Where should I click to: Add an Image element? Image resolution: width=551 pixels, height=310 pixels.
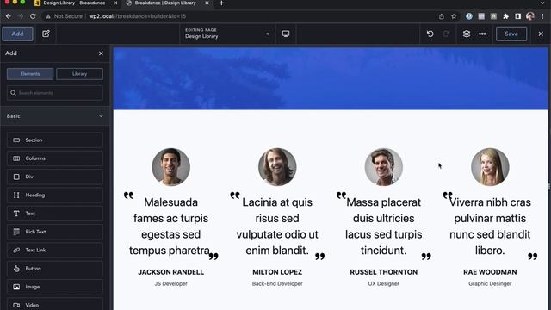pos(55,287)
